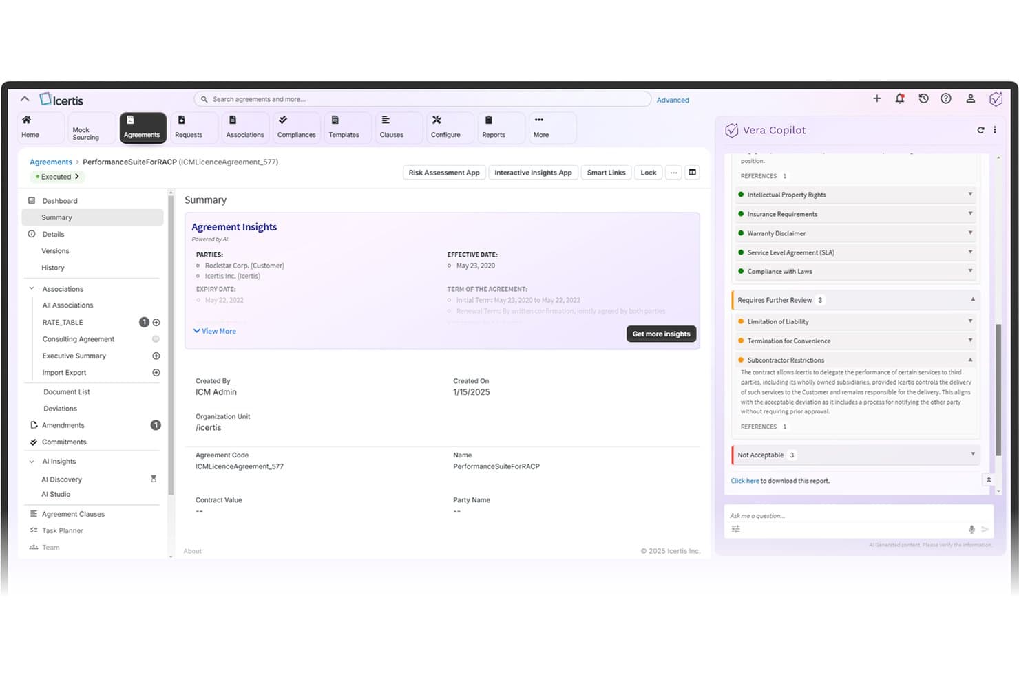Click here link to download report
Viewport: 1019px width, 679px height.
[x=745, y=481]
